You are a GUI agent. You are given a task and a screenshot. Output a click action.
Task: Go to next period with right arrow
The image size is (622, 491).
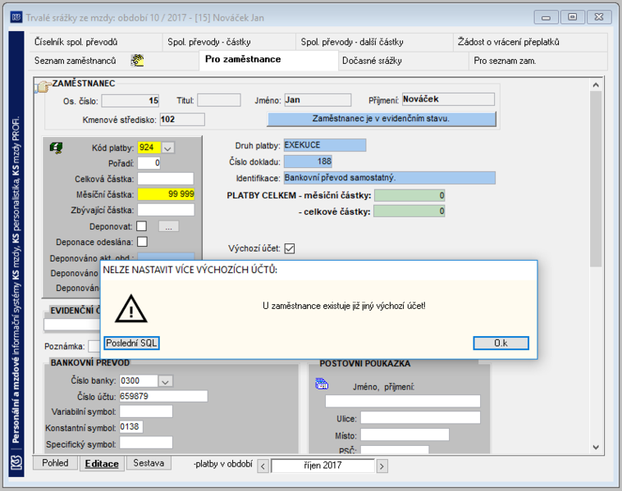click(382, 466)
